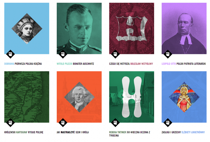This screenshot has height=142, width=210.
Task: Open the Czego się wstydził Bolesław Wstydliwy link
Action: pos(131,64)
